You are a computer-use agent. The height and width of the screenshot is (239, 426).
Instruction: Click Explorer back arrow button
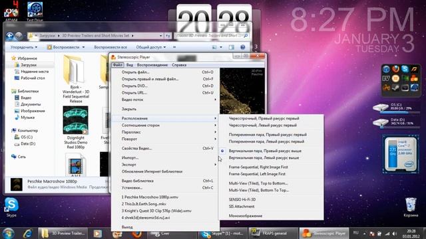click(10, 36)
